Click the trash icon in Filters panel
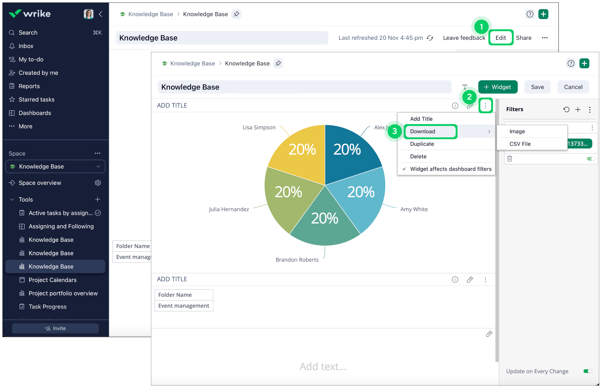Image resolution: width=602 pixels, height=388 pixels. pos(510,159)
